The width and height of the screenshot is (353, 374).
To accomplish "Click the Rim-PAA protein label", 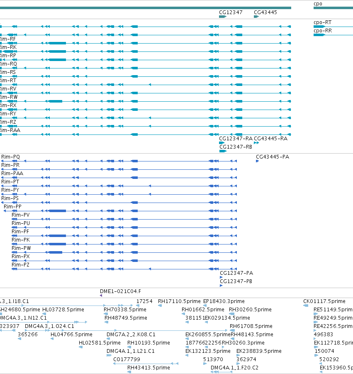I will pos(12,174).
